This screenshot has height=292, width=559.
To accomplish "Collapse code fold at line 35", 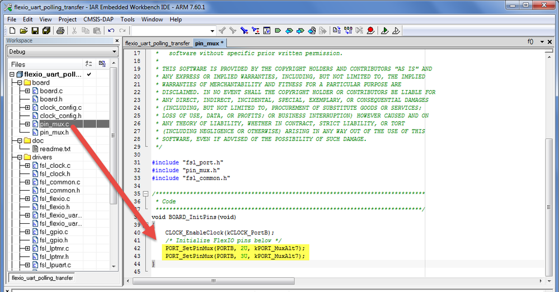I will (x=145, y=194).
